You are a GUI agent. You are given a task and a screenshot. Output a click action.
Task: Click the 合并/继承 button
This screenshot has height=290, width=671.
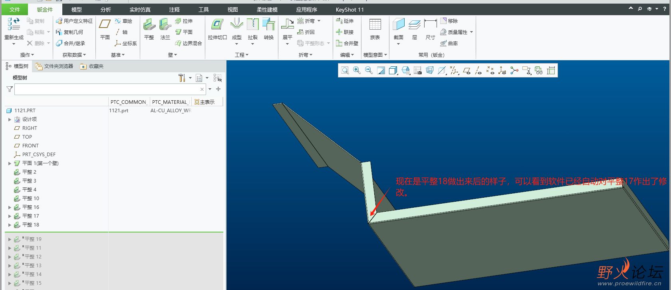point(70,43)
